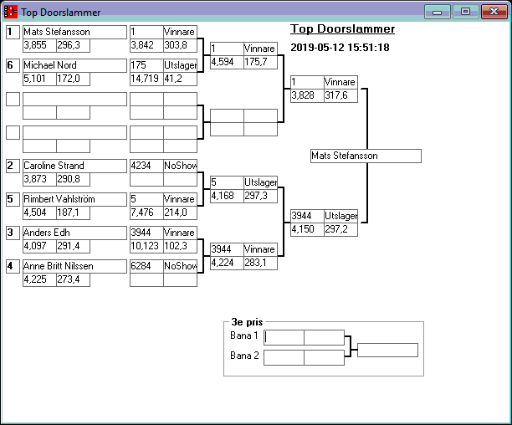
Task: Maximize the Top Doorslammer window
Action: click(464, 12)
